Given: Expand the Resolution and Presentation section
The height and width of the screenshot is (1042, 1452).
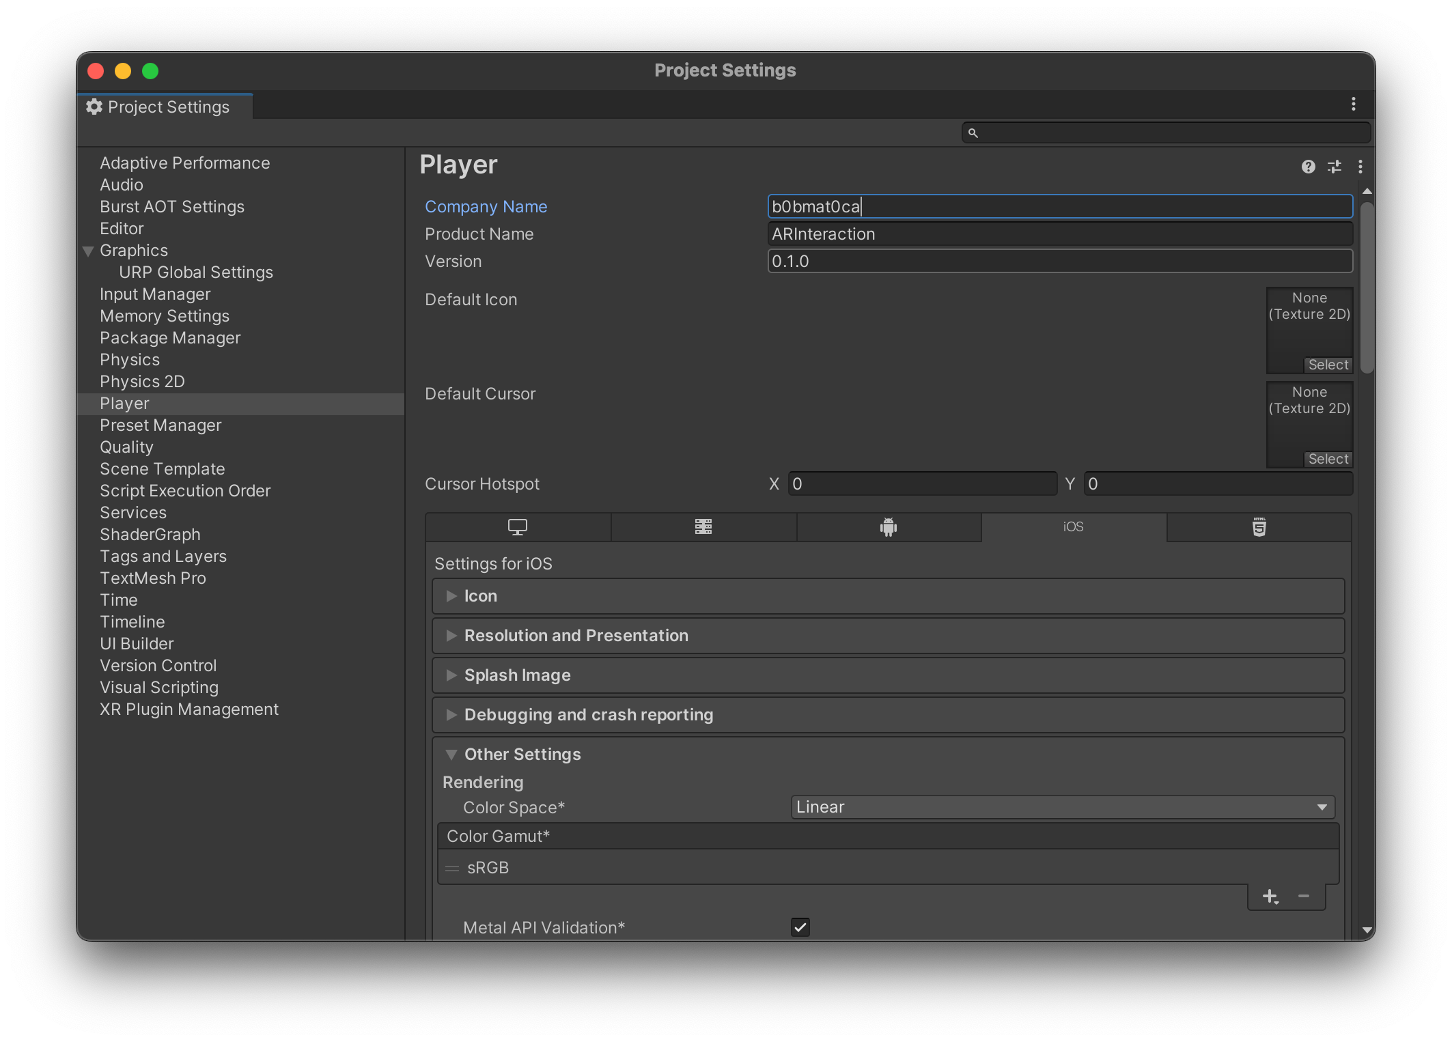Looking at the screenshot, I should (576, 636).
